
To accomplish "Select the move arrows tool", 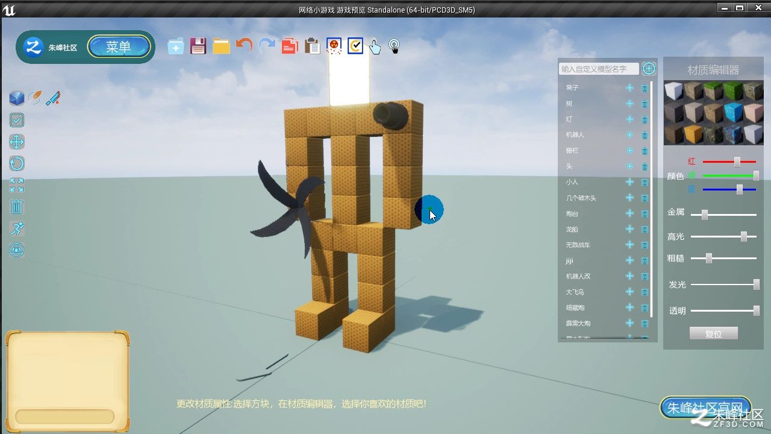I will [17, 142].
